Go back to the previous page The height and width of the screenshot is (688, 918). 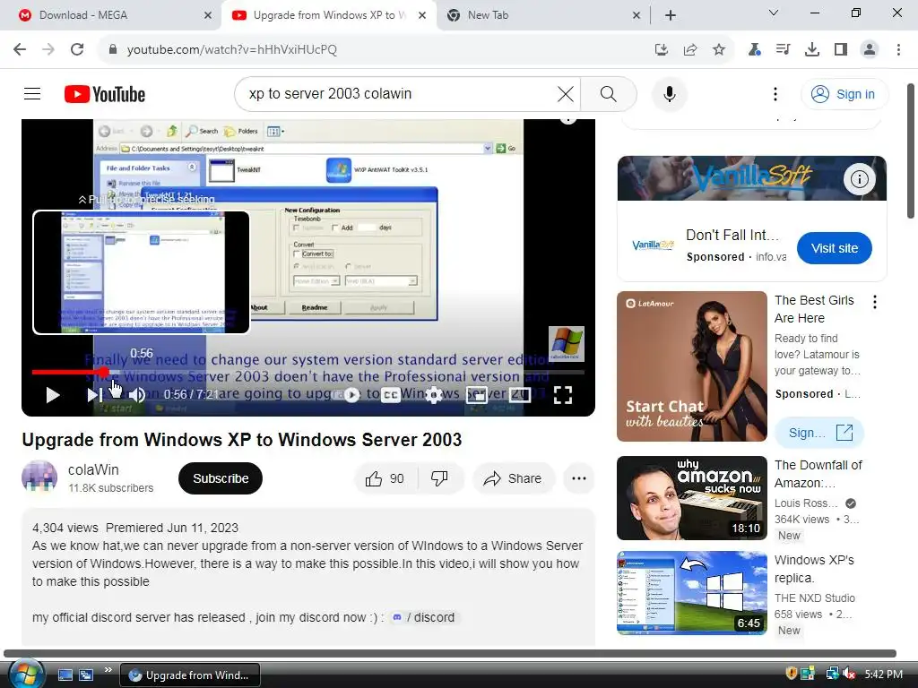(20, 49)
